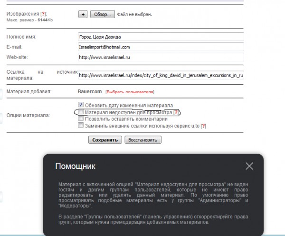Open the Обзор file browse button
This screenshot has width=285, height=236.
point(103,14)
